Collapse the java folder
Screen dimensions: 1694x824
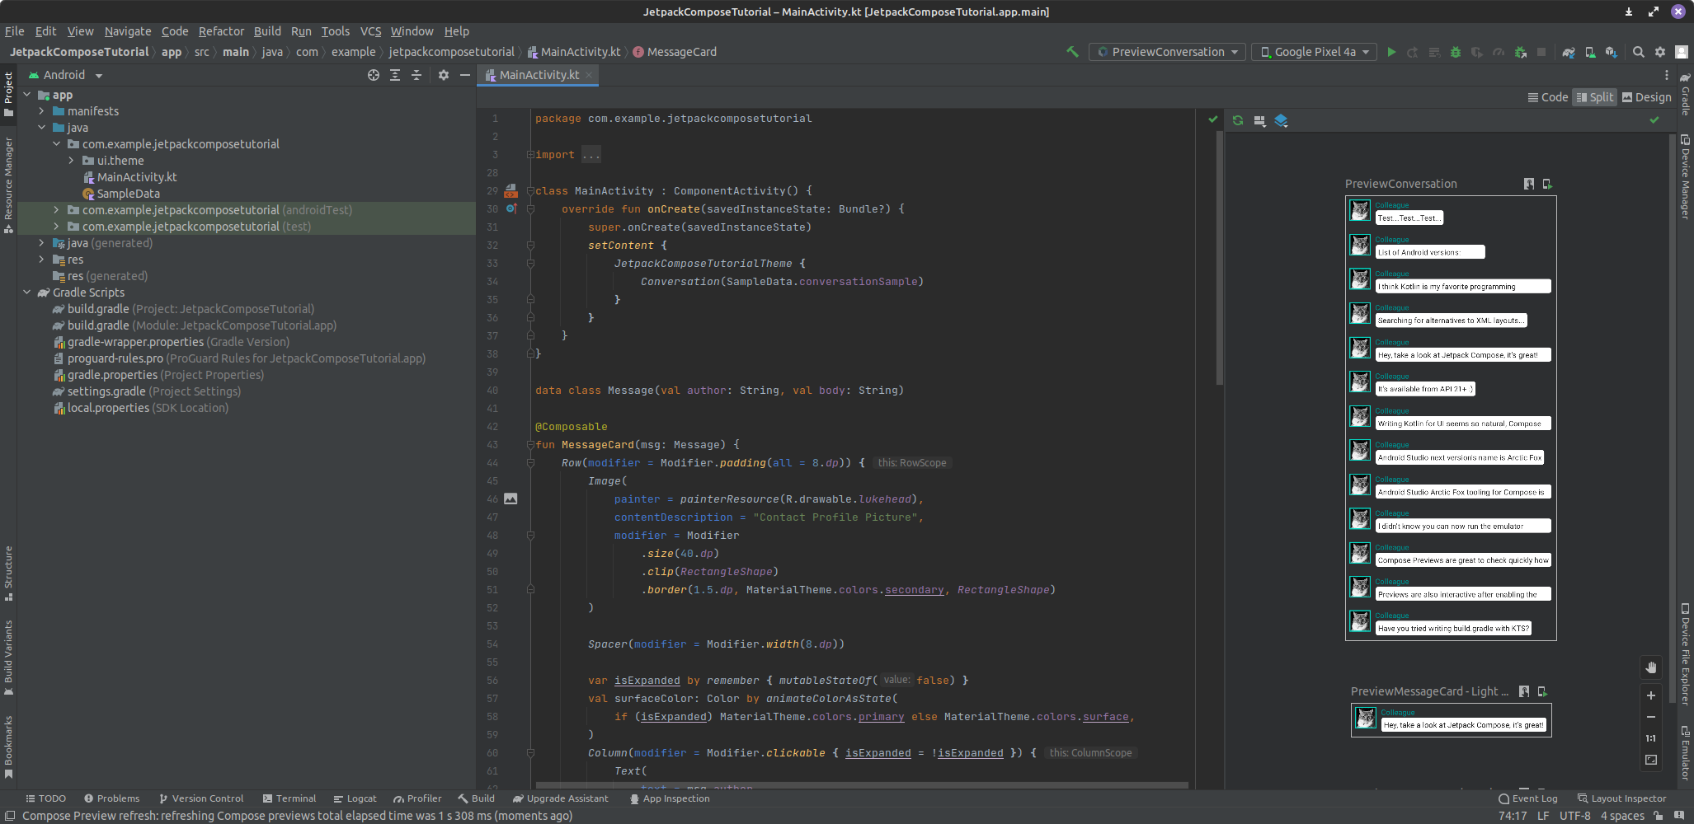pyautogui.click(x=41, y=128)
